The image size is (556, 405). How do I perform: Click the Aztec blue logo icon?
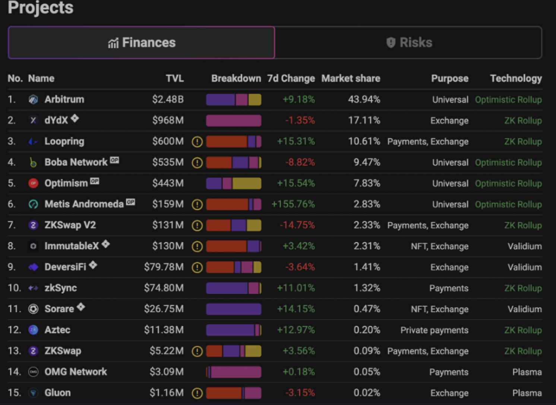33,330
